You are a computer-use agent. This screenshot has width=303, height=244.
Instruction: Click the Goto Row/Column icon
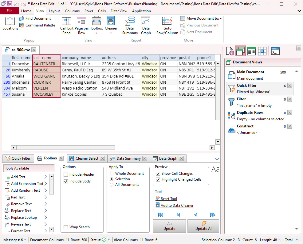167,22
